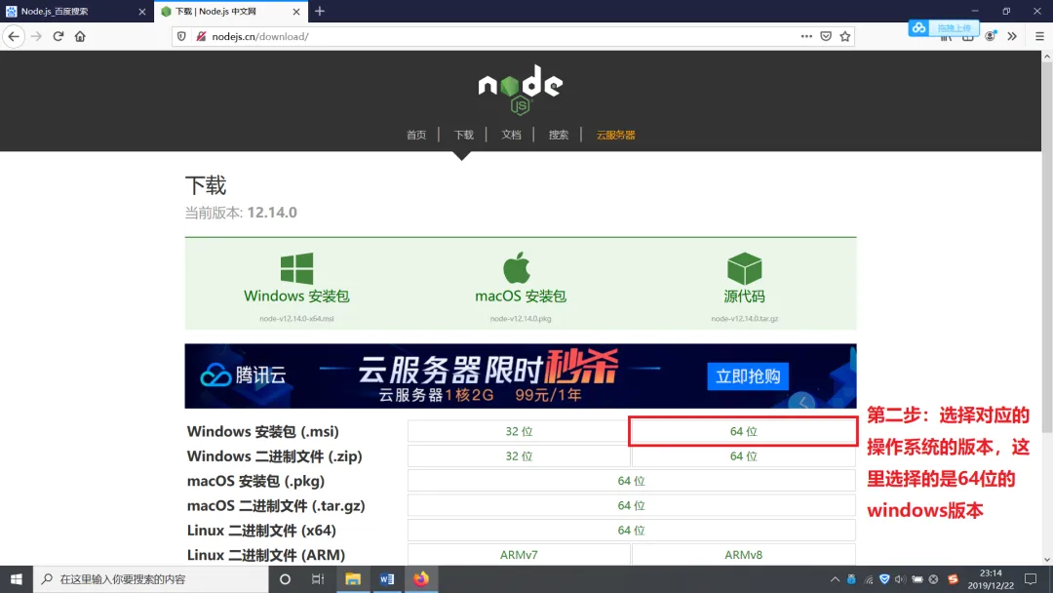Image resolution: width=1053 pixels, height=593 pixels.
Task: Open 云服务器 nav link
Action: [x=616, y=135]
